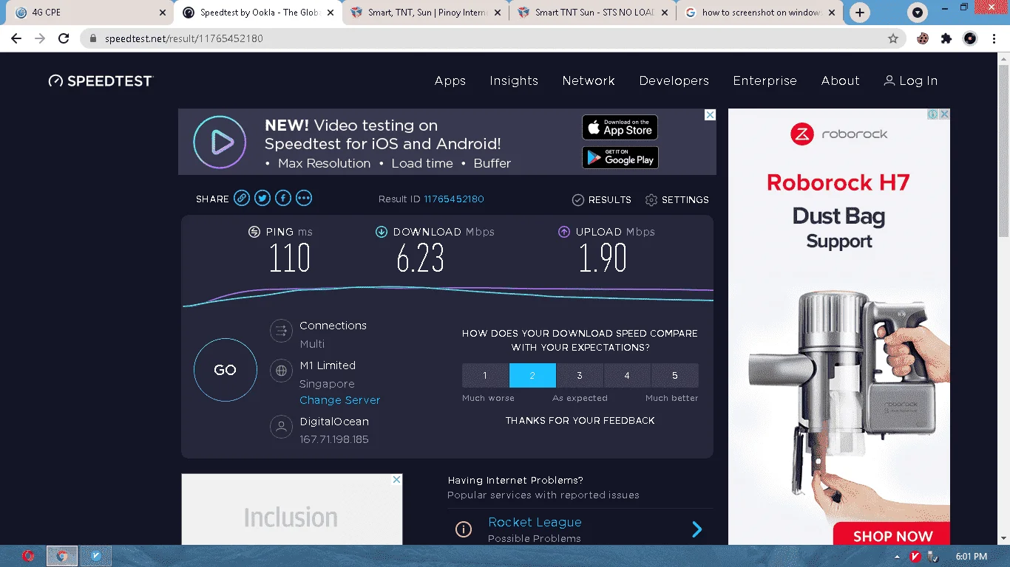Open the About menu
This screenshot has width=1010, height=567.
click(x=841, y=80)
